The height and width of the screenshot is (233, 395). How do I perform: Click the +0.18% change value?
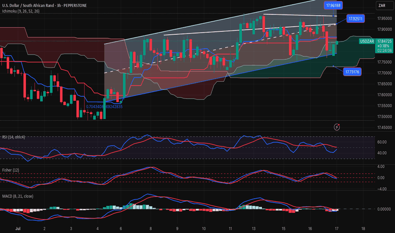[x=383, y=46]
